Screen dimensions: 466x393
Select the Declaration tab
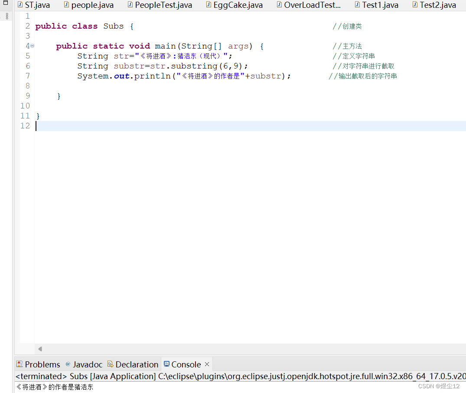click(136, 364)
